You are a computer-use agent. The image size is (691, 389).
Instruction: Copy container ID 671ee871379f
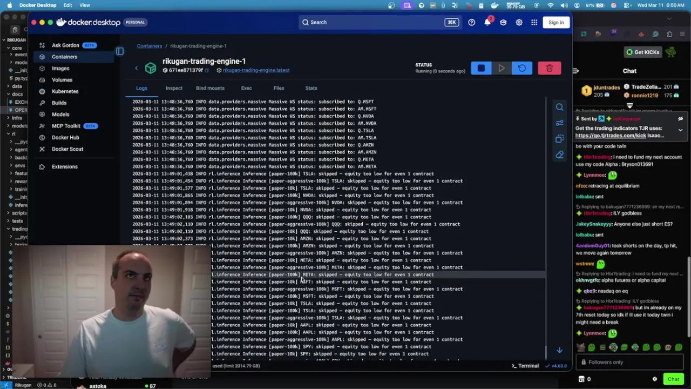(207, 70)
